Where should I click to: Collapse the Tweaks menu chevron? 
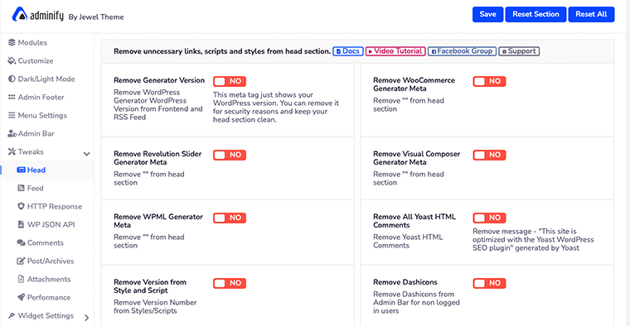pos(86,154)
